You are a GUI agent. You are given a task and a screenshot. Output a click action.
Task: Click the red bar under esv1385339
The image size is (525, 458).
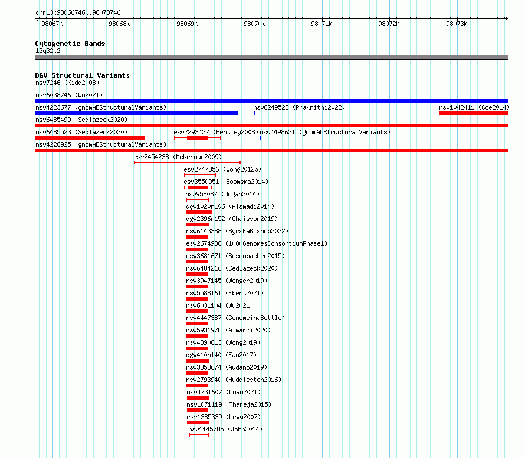click(198, 423)
